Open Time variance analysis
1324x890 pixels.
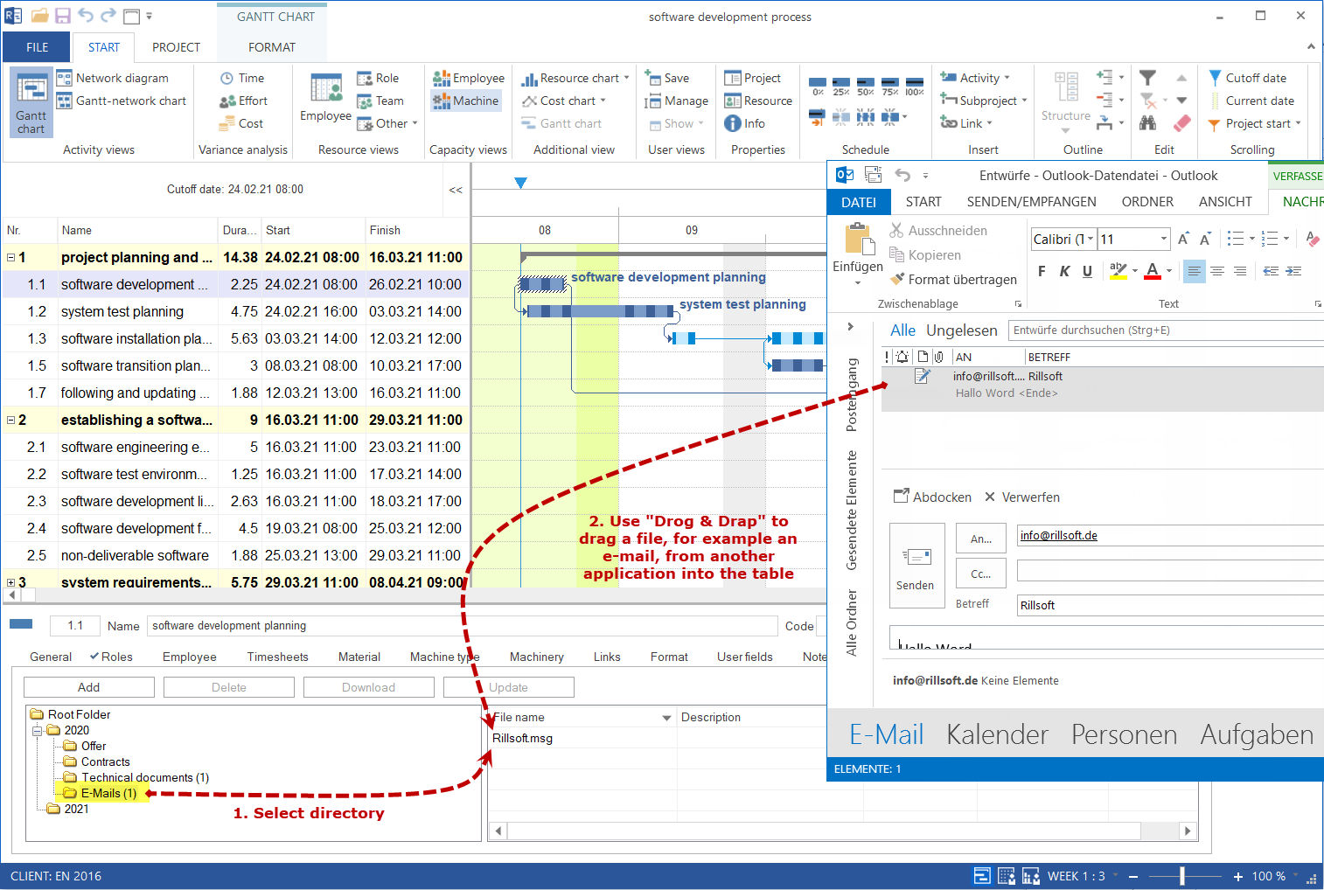pyautogui.click(x=241, y=78)
